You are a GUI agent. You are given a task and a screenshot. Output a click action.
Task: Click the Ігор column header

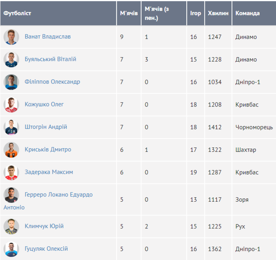(195, 13)
